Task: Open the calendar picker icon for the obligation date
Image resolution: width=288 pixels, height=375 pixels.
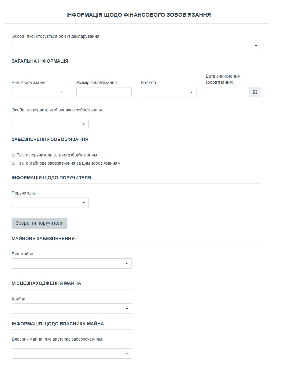Action: tap(255, 92)
